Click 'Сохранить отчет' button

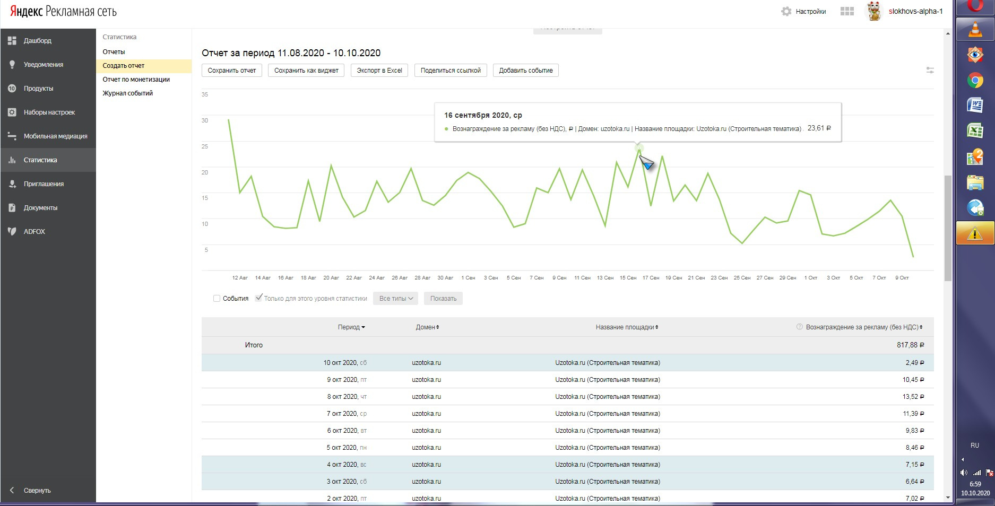tap(231, 71)
